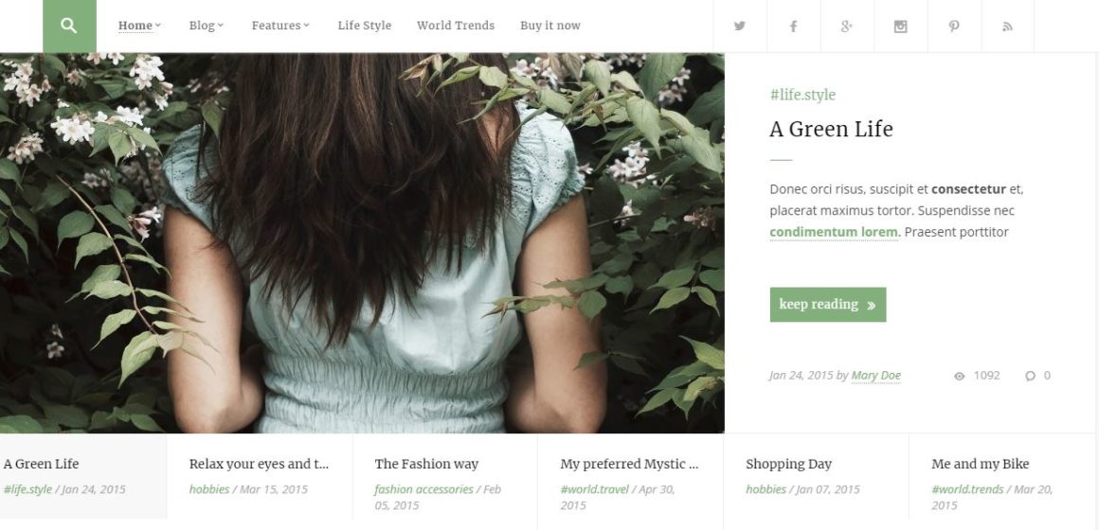Open the Facebook page icon
This screenshot has height=530, width=1099.
(x=793, y=26)
